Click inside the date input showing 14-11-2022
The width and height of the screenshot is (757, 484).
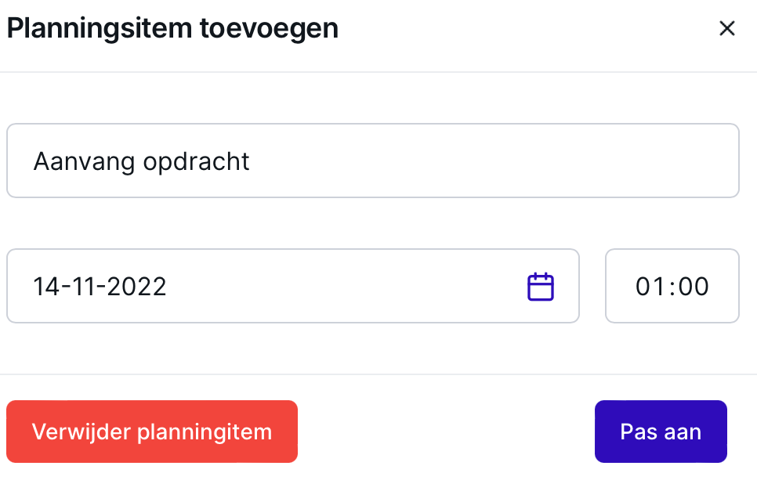click(292, 286)
